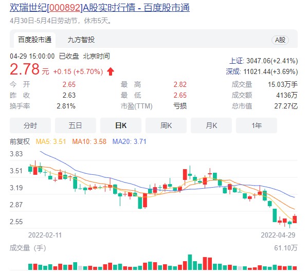Click the 深成 index link
The image size is (308, 273).
coord(233,71)
